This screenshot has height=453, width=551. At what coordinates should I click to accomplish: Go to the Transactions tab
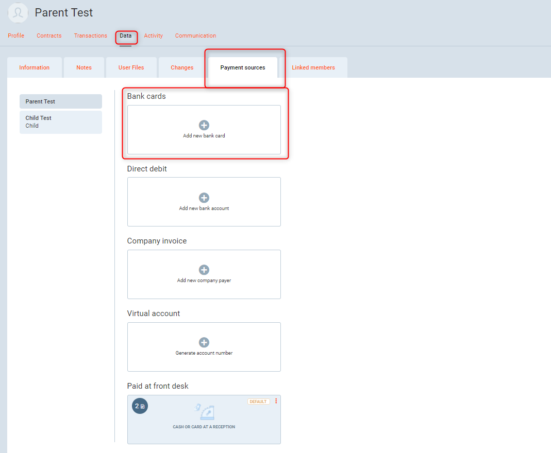(90, 36)
